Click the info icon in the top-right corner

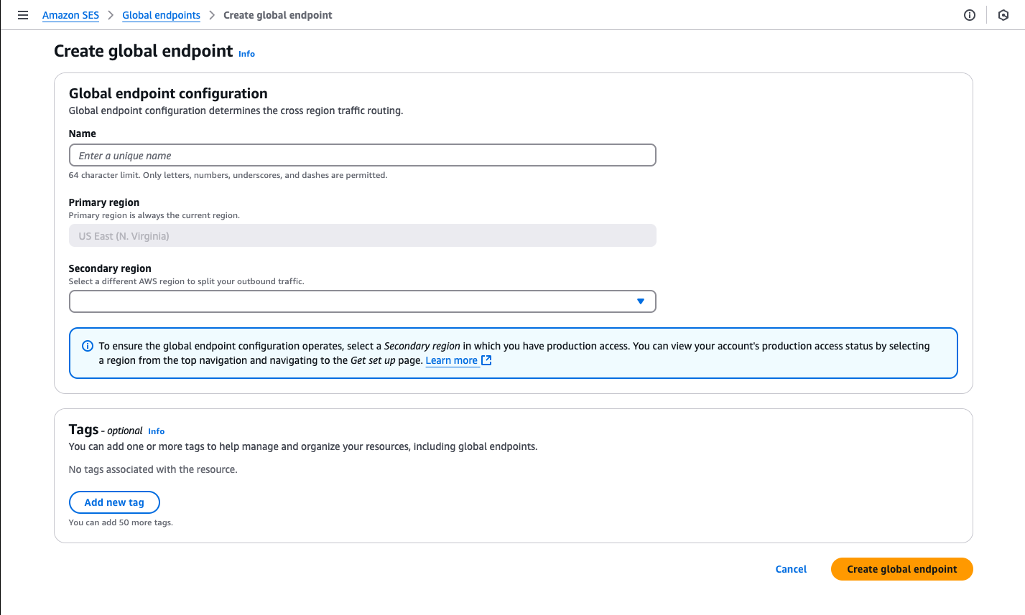click(969, 14)
